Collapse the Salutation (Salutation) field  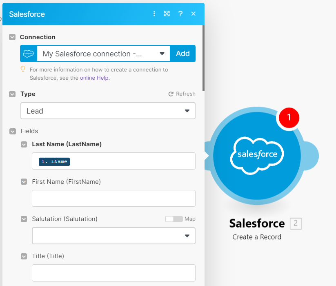point(24,219)
